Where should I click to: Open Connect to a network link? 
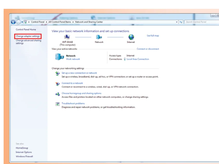pos(72,83)
